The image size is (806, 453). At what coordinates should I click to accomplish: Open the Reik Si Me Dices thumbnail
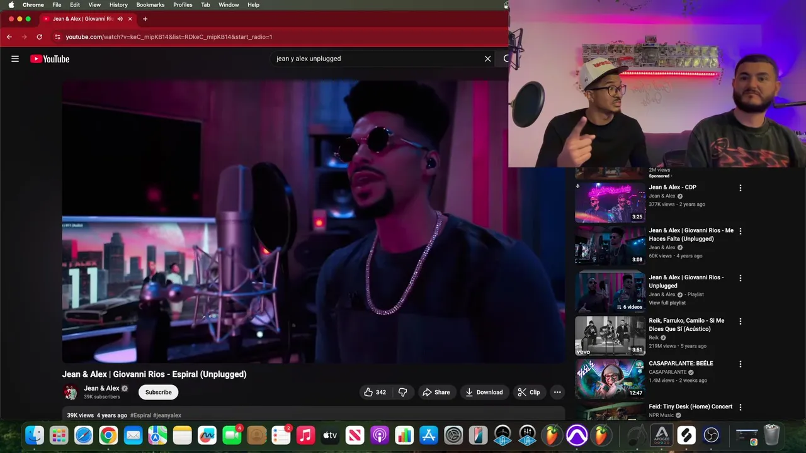[x=610, y=336]
